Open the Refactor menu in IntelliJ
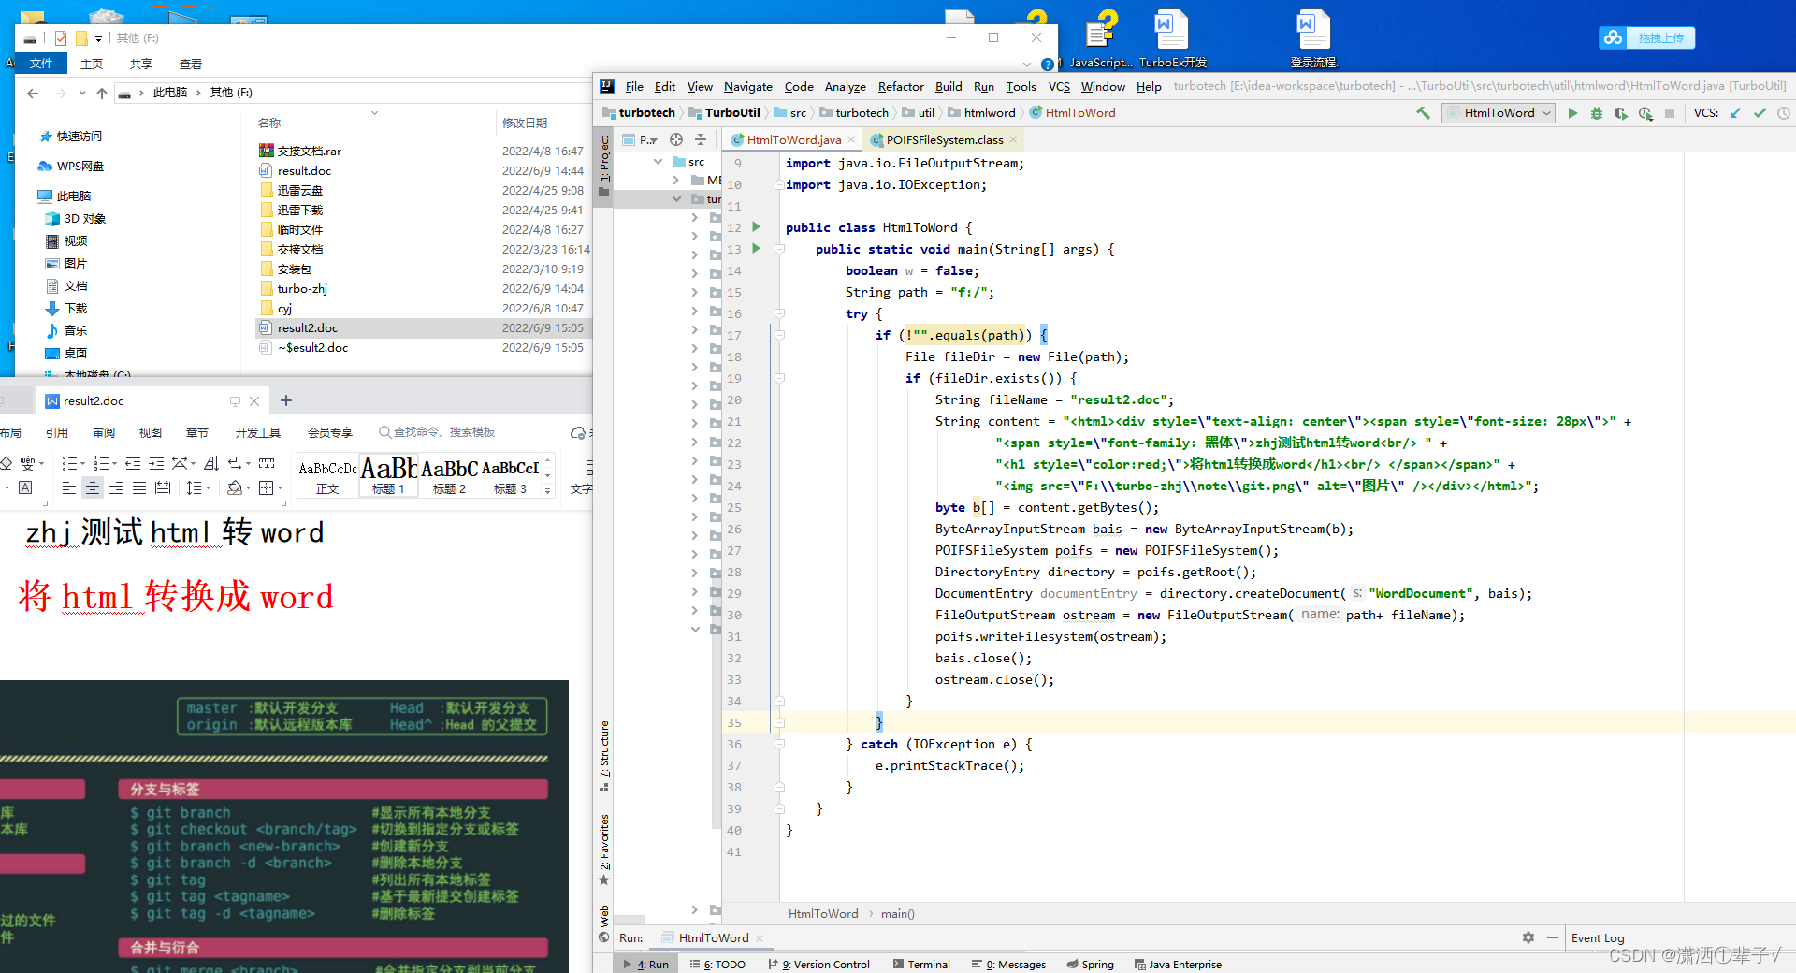 coord(901,86)
